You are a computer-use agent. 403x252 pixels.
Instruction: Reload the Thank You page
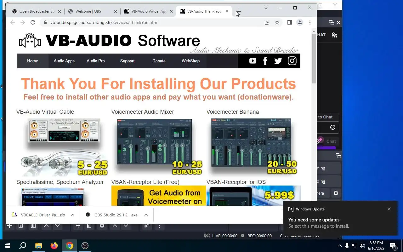click(x=33, y=22)
